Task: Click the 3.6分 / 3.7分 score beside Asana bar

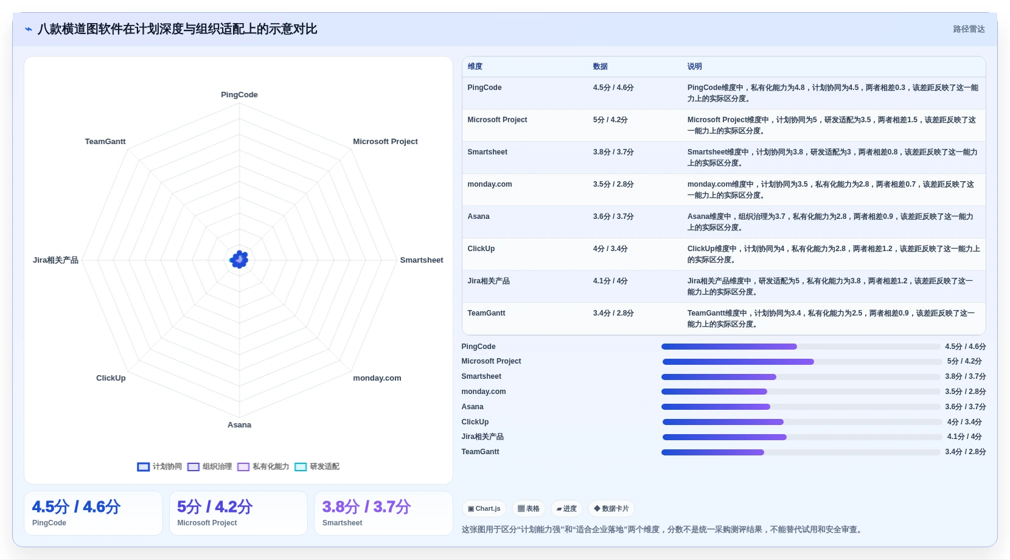Action: 966,407
